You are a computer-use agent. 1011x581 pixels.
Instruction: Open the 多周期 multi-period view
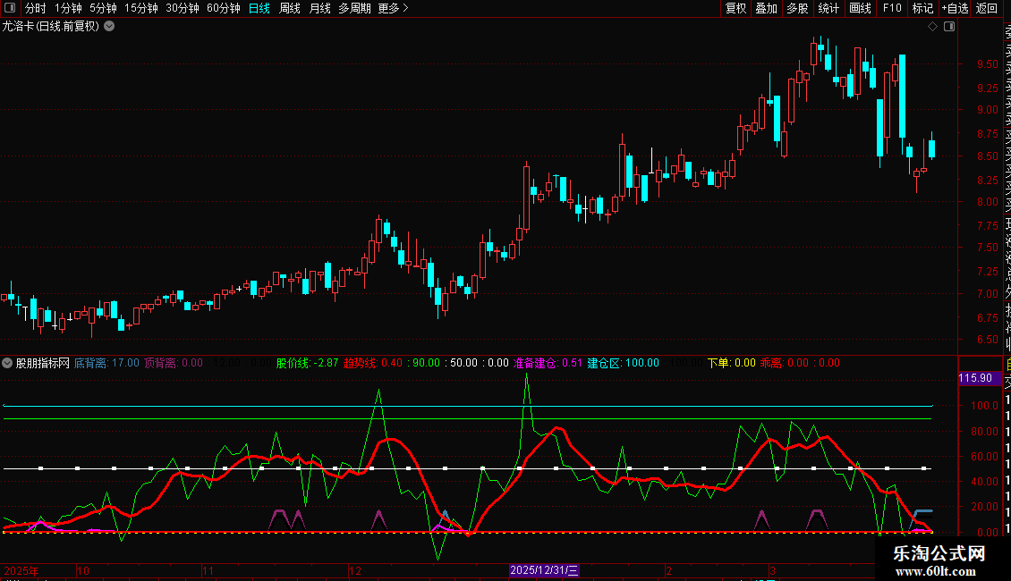pyautogui.click(x=354, y=8)
